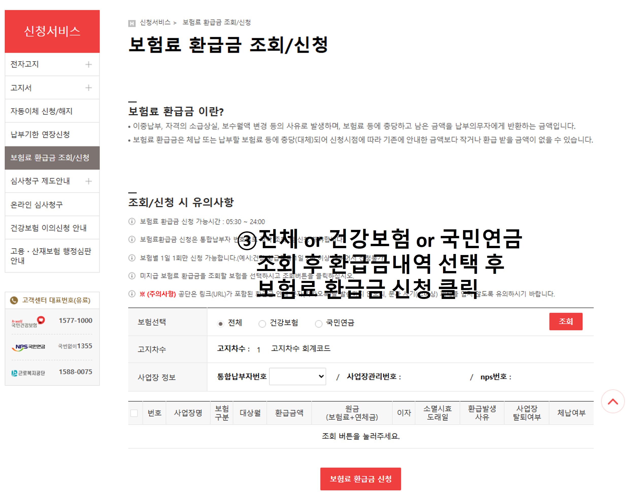Expand 심사청구 제도안내 plus icon

coord(89,181)
